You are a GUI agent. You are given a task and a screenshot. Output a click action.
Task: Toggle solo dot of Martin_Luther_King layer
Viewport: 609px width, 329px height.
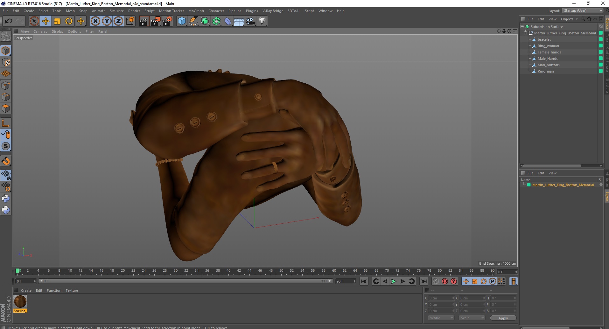coord(601,185)
